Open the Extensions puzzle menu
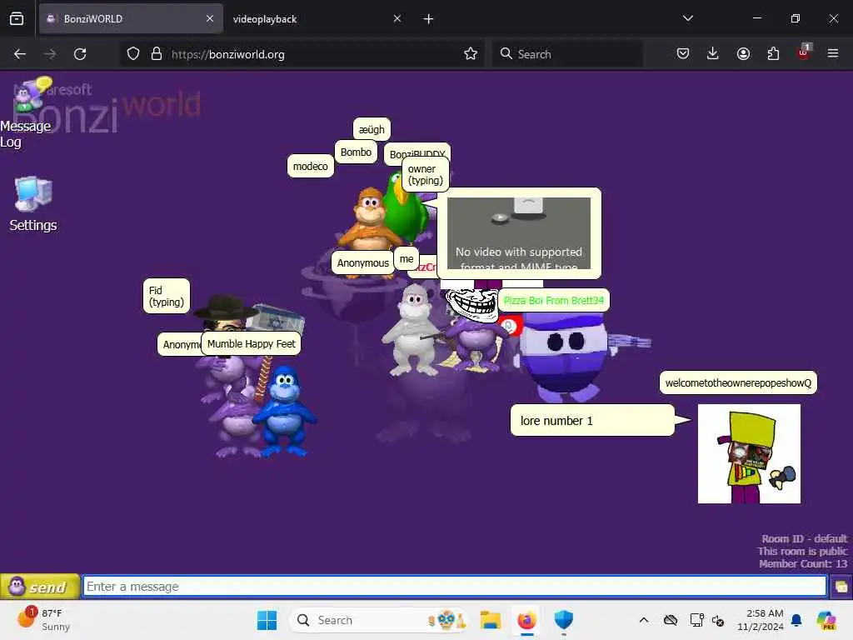The height and width of the screenshot is (640, 853). click(x=773, y=54)
